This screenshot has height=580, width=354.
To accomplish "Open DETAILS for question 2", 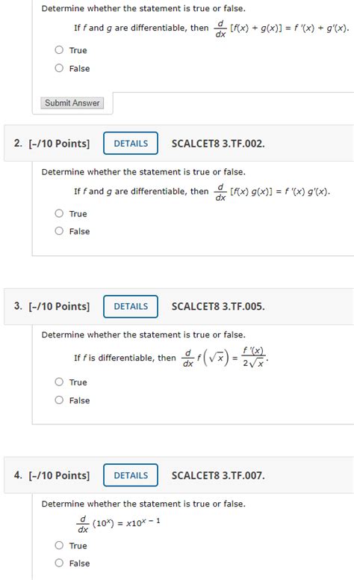I will 131,143.
